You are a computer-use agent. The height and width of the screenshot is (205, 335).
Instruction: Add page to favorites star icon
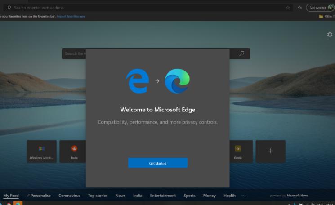(x=288, y=8)
